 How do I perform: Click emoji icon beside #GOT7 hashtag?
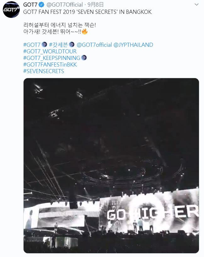click(44, 45)
